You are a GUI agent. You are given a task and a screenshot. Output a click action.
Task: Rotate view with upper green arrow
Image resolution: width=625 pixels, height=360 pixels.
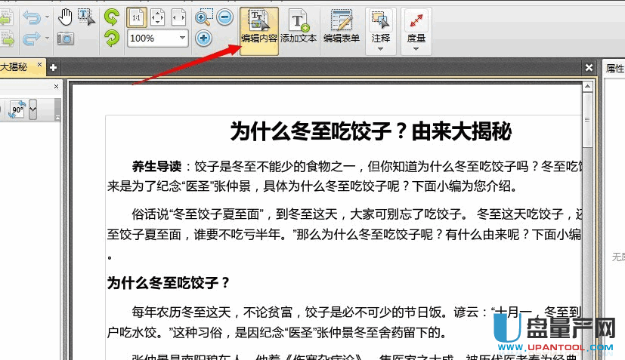[111, 17]
